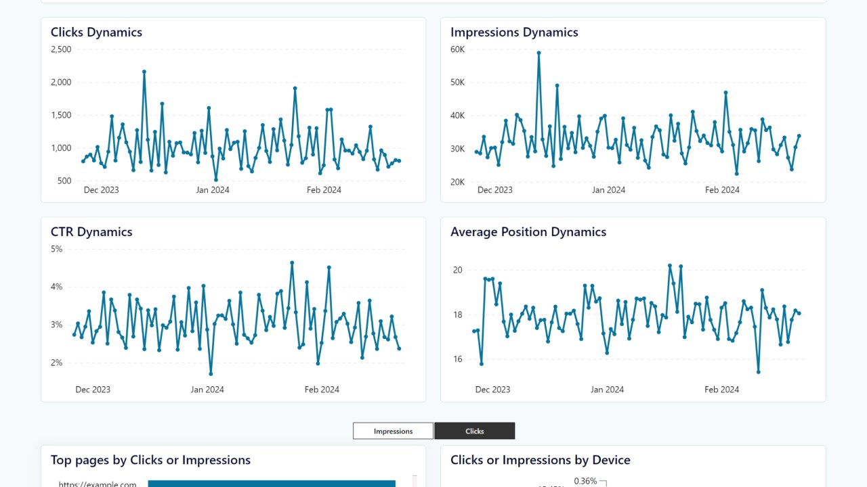Select the Clicks toggle button

pos(475,431)
